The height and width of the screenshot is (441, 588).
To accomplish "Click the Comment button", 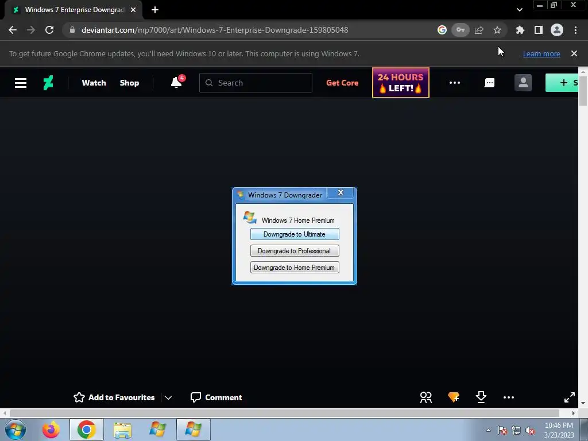I will click(x=216, y=397).
